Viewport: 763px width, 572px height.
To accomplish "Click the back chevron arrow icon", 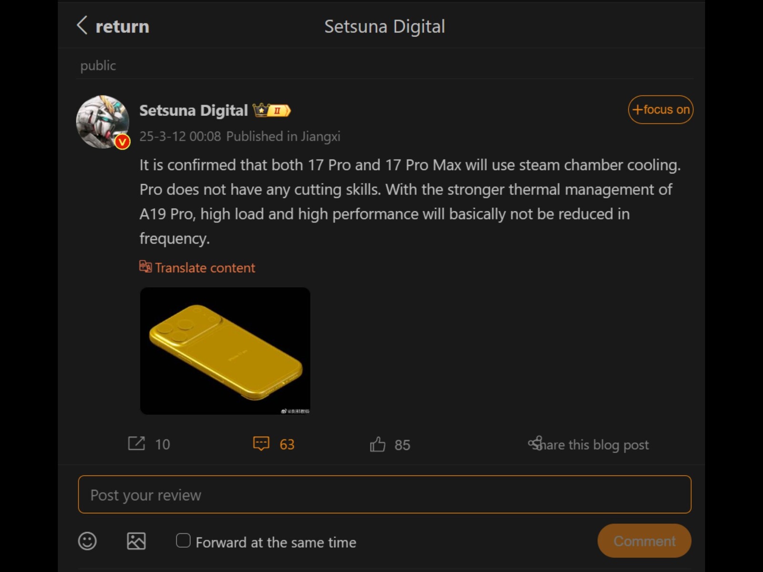I will coord(82,26).
